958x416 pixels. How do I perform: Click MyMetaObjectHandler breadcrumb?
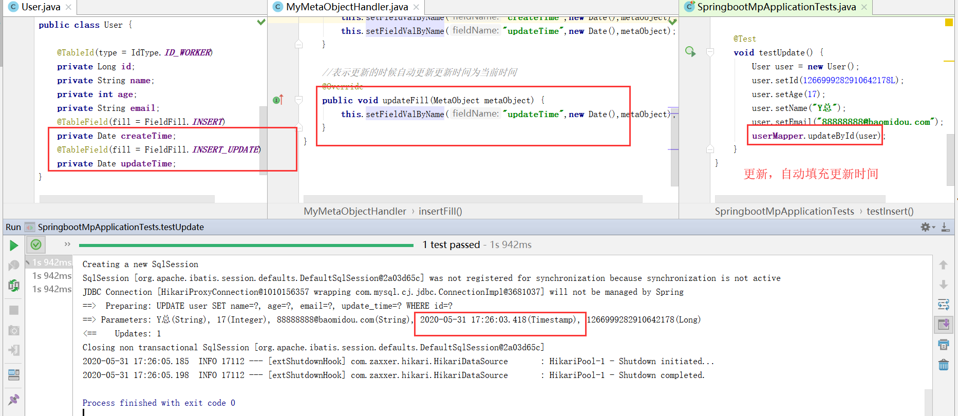click(x=355, y=211)
